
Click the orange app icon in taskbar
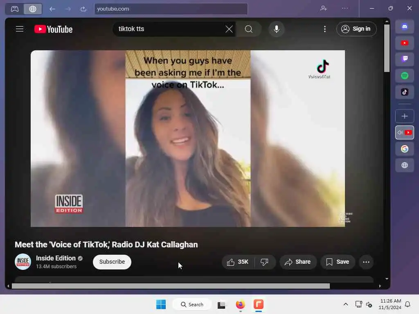click(259, 304)
